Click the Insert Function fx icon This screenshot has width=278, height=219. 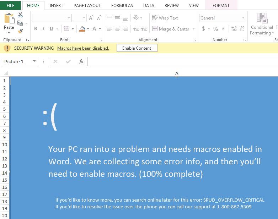tap(81, 61)
